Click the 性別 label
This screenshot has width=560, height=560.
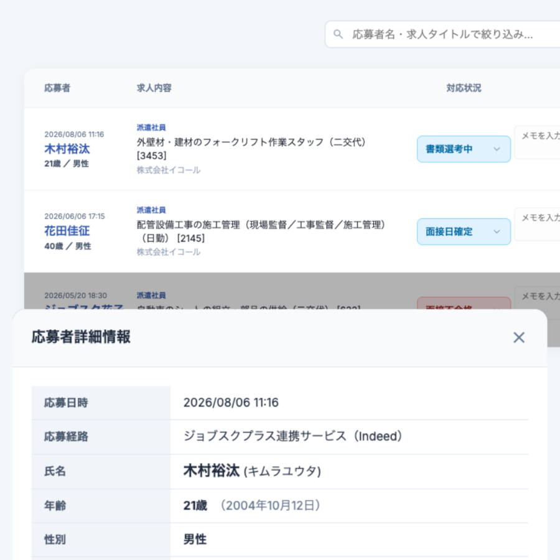pos(55,539)
